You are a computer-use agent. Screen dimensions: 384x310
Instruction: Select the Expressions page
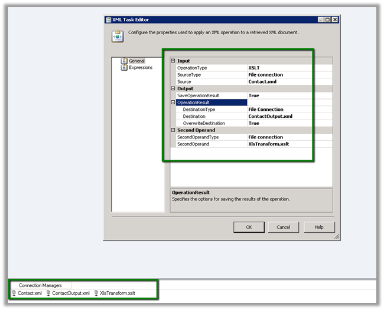(141, 67)
